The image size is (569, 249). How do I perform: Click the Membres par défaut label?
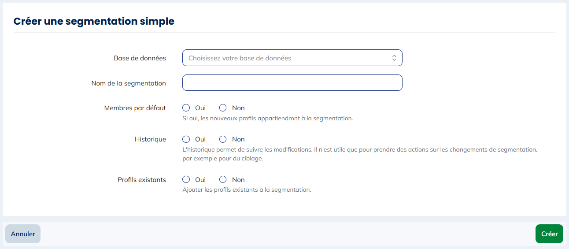[x=135, y=108]
